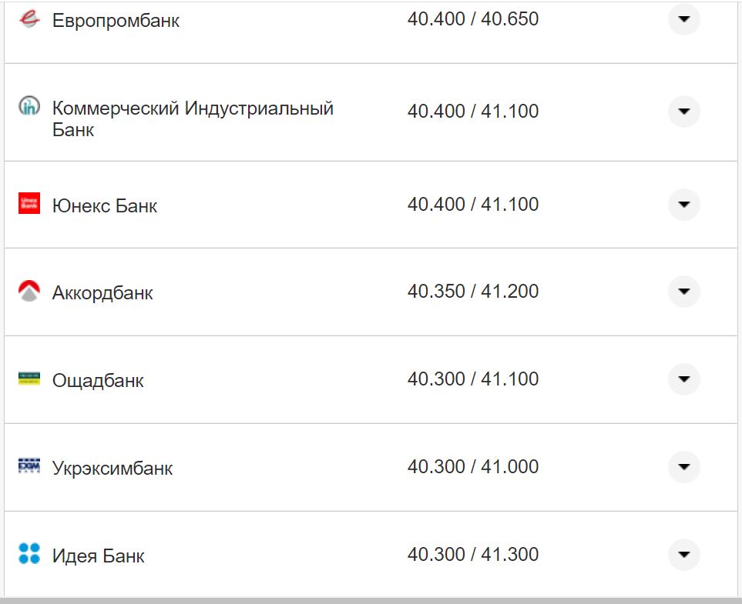Expand rate details for Коммерческий Индустриальный Банк
Viewport: 742px width, 604px height.
(x=683, y=112)
